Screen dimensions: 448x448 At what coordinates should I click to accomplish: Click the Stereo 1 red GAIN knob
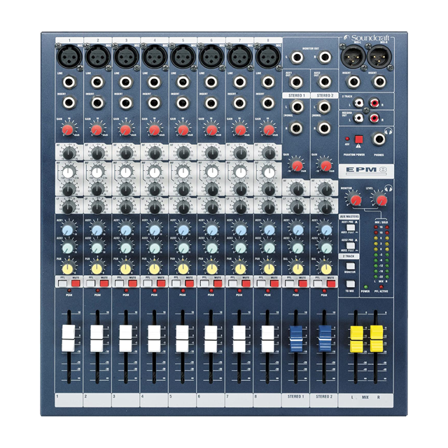[x=297, y=165]
